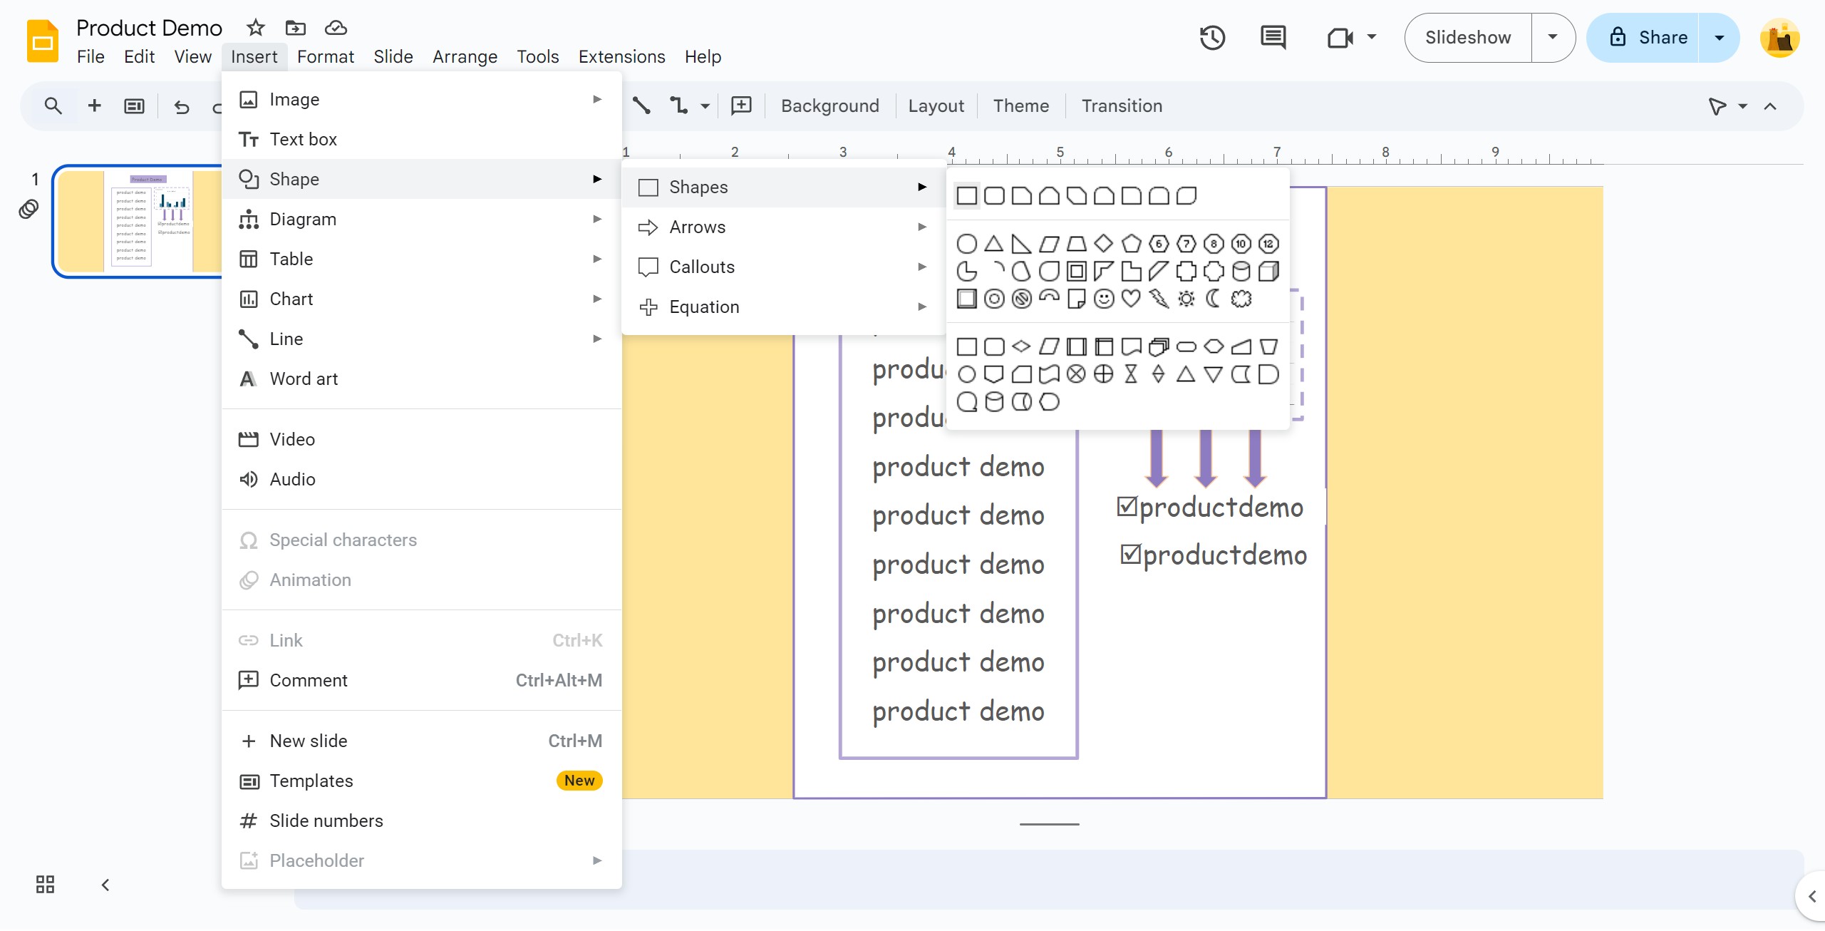Choose Word art from Insert menu
The image size is (1825, 931).
421,379
